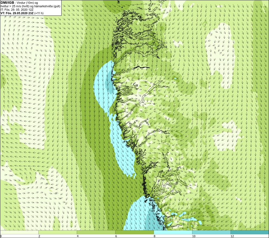Viewport: 269px width, 238px height.
Task: Click the 'Vindur (10m) og' legend text
Action: [x=27, y=3]
